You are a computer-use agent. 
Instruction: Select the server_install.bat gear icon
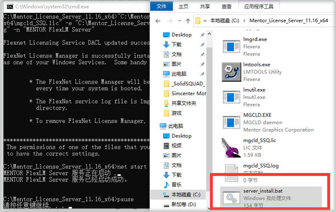(231, 197)
